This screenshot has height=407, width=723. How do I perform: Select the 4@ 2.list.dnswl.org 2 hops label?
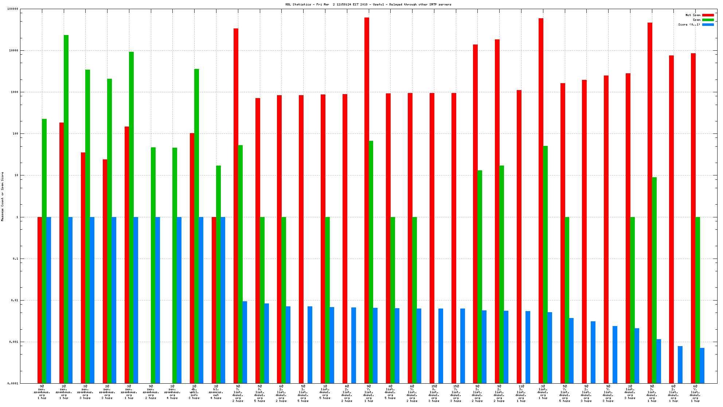pyautogui.click(x=347, y=394)
